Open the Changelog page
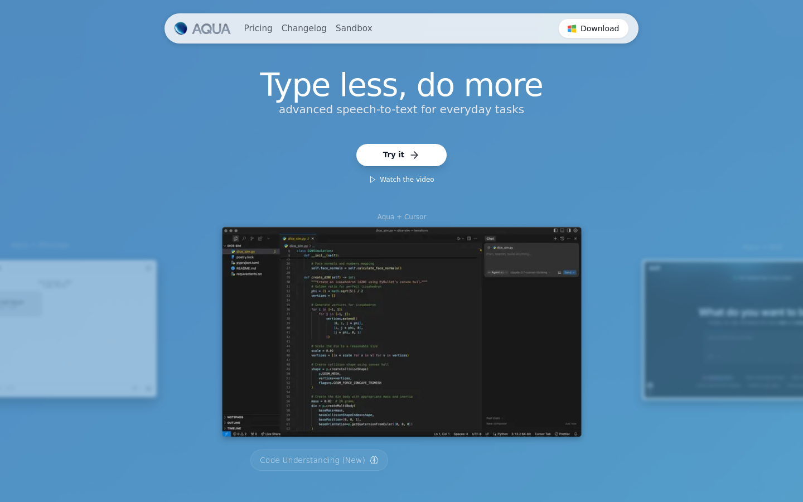Image resolution: width=803 pixels, height=502 pixels. [x=304, y=28]
